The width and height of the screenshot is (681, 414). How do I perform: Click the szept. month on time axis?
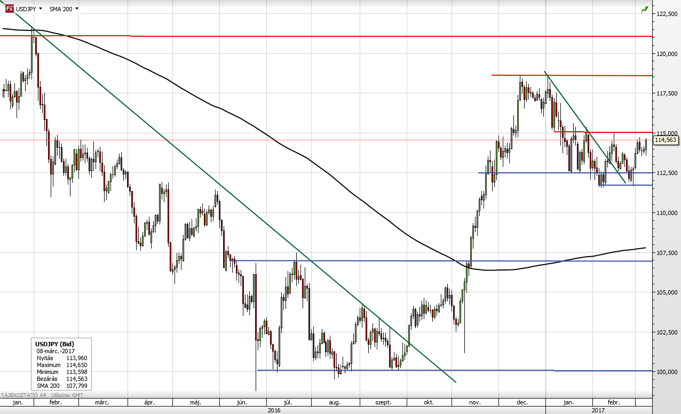pyautogui.click(x=382, y=403)
